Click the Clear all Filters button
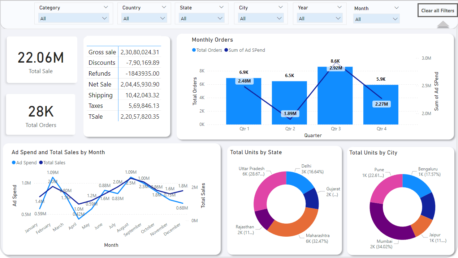This screenshot has width=458, height=258. pyautogui.click(x=437, y=10)
